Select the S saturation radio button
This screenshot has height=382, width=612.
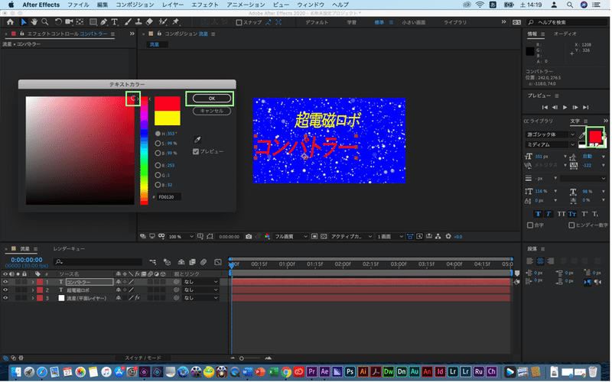click(x=158, y=144)
